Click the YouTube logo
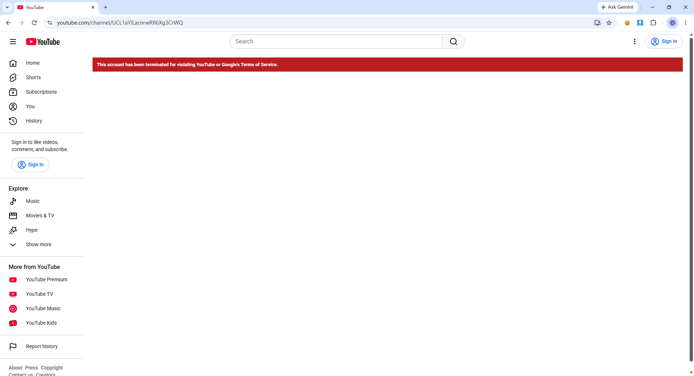Image resolution: width=694 pixels, height=376 pixels. coord(43,42)
